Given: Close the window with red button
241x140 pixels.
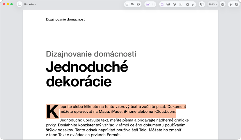Looking at the screenshot, I should pyautogui.click(x=4, y=4).
